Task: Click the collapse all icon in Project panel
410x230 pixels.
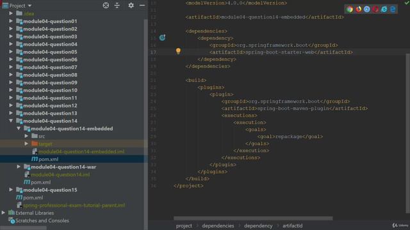Action: click(x=117, y=5)
